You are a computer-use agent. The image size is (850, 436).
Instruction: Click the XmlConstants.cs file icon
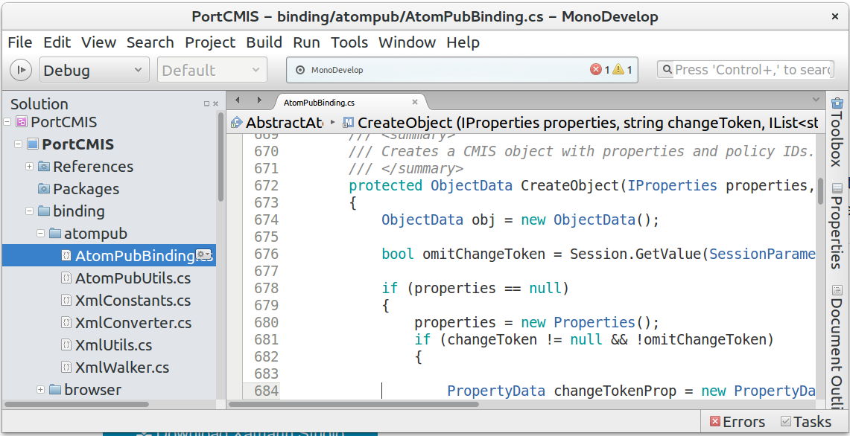pos(66,301)
